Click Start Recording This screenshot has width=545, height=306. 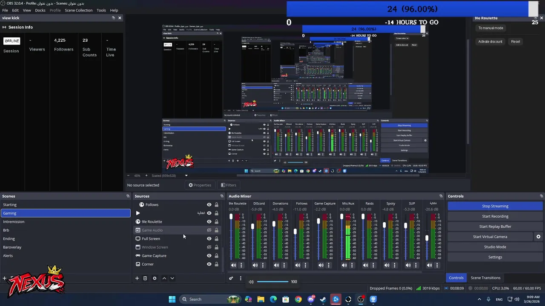click(495, 216)
